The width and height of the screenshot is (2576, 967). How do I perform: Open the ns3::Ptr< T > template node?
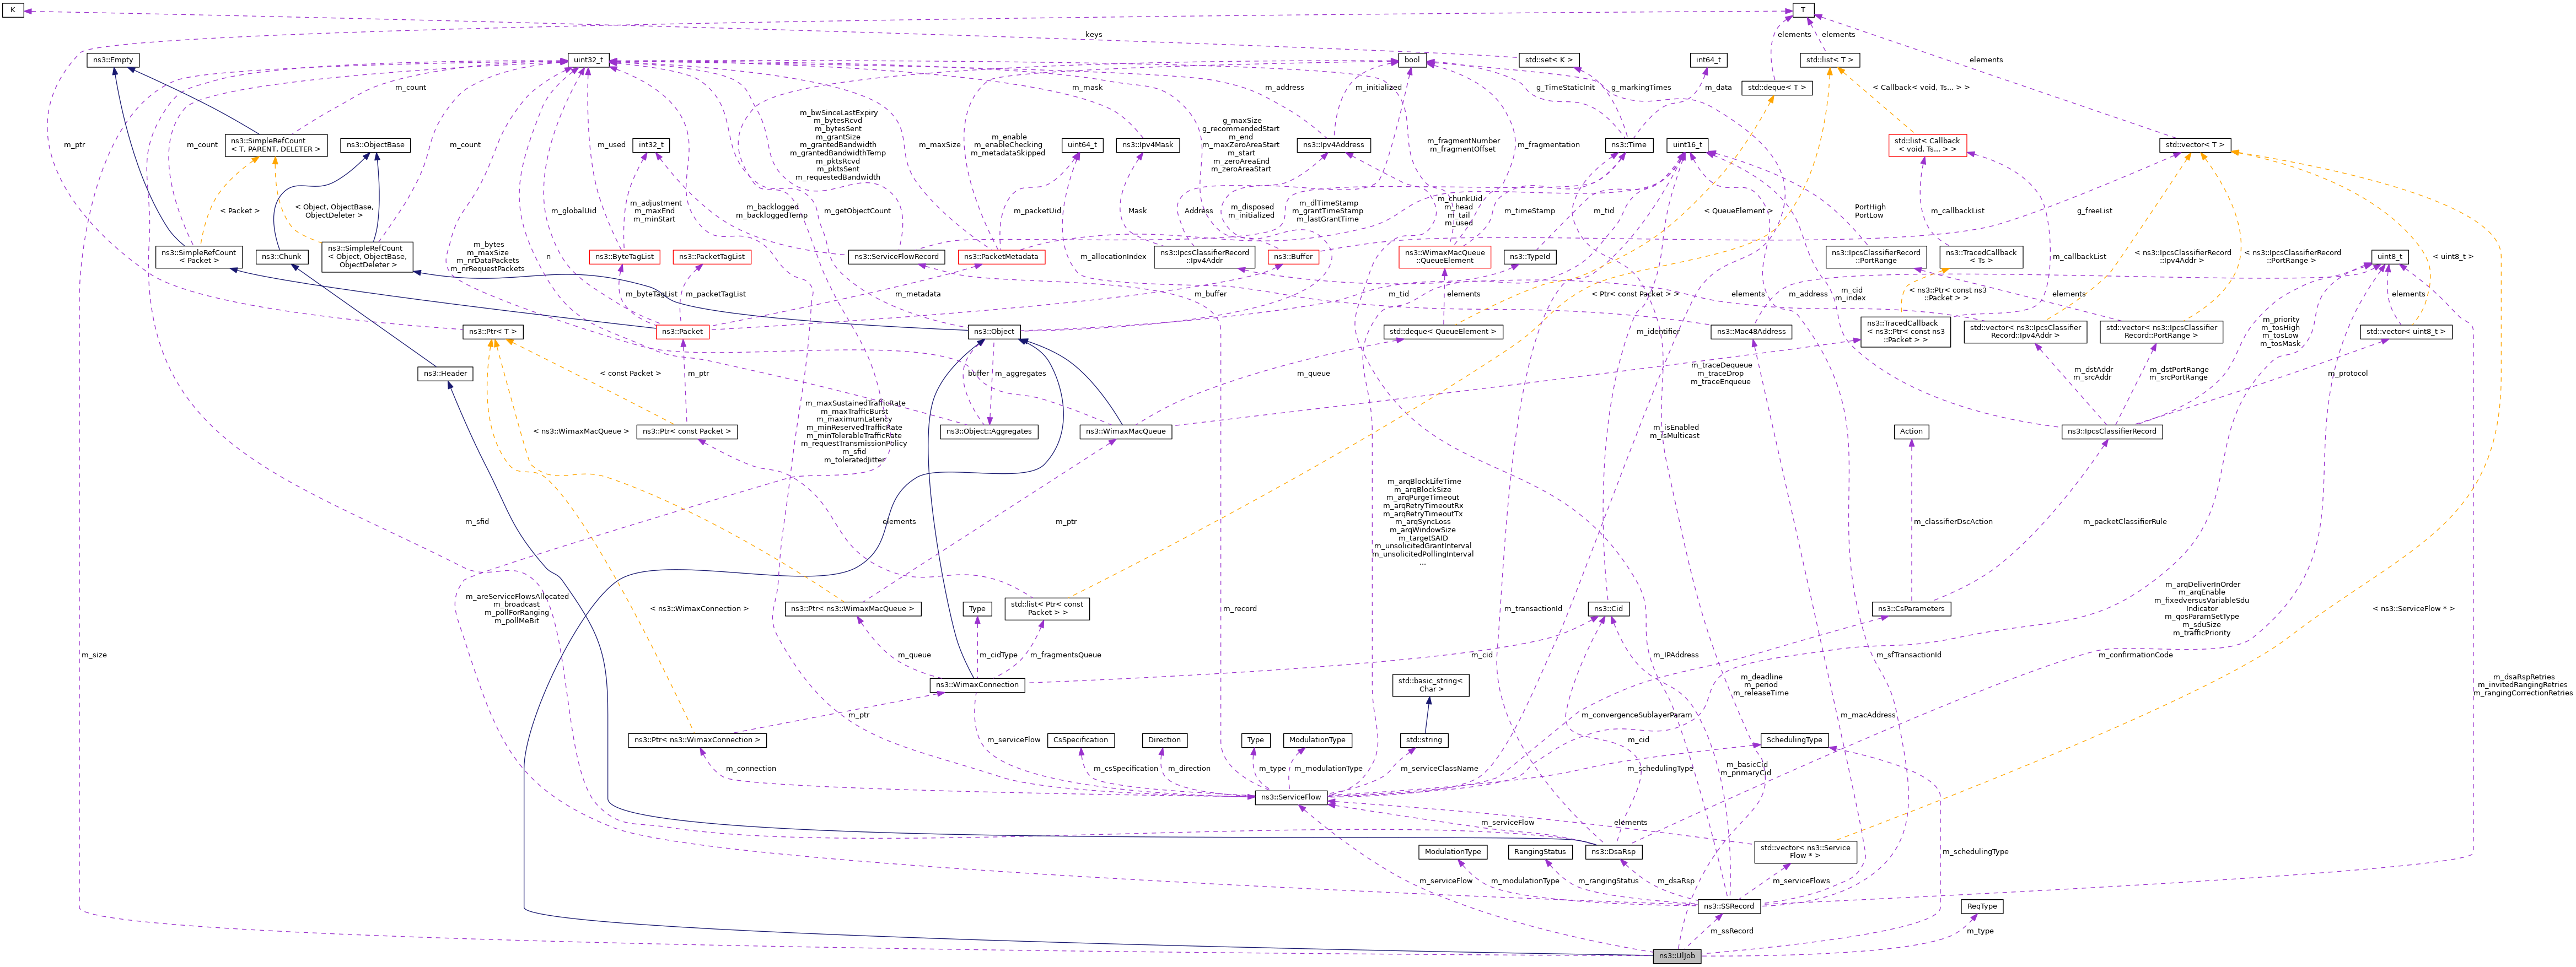pyautogui.click(x=493, y=331)
